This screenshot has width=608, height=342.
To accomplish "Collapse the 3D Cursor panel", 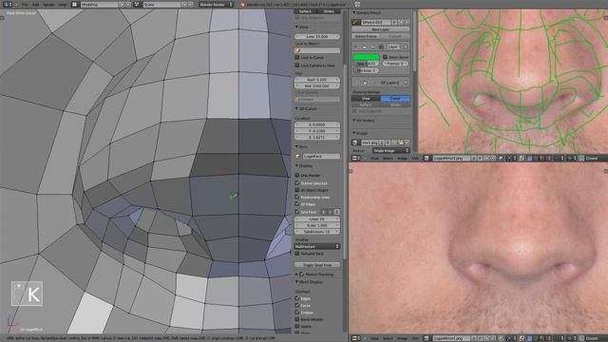I will point(306,109).
